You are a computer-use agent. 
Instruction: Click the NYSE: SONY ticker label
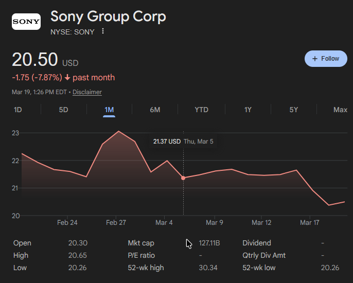tap(73, 32)
